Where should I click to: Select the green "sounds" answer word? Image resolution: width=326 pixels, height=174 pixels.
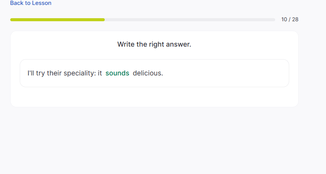pos(117,73)
